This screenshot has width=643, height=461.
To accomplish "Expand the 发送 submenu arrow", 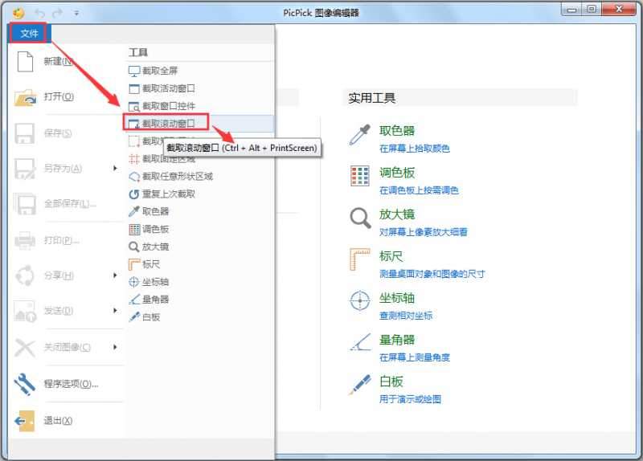I will pos(115,311).
